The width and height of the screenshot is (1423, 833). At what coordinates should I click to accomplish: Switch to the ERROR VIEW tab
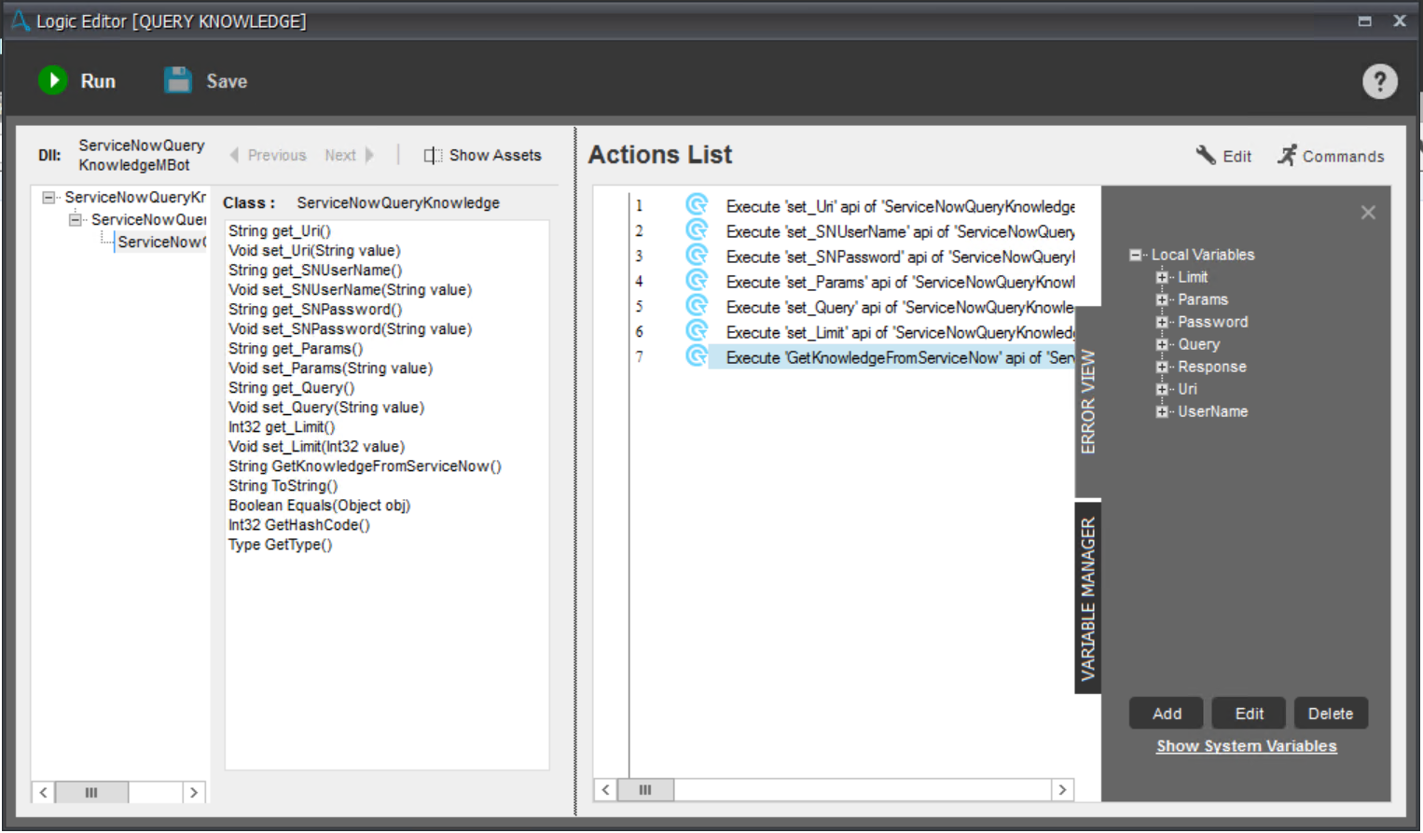point(1088,401)
